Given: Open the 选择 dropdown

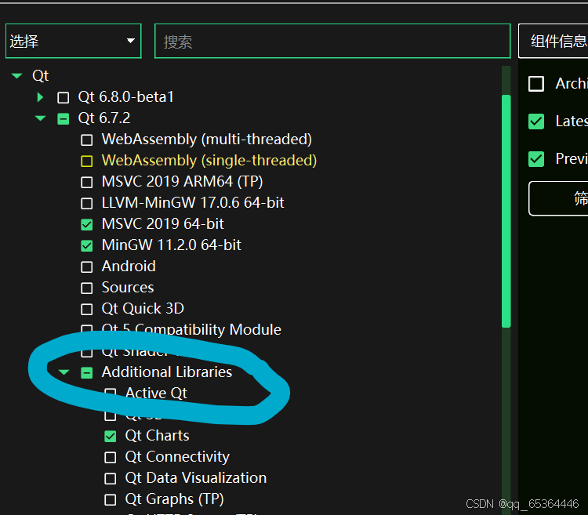Looking at the screenshot, I should [74, 41].
